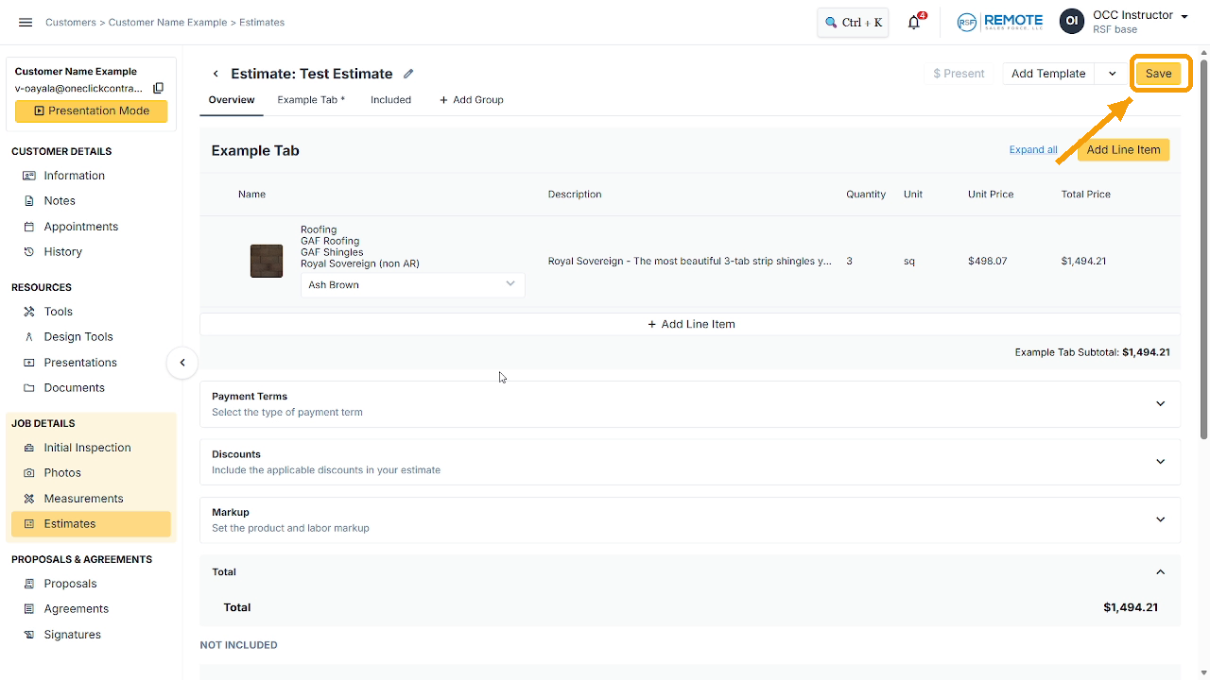
Task: Click Expand all link
Action: tap(1033, 150)
